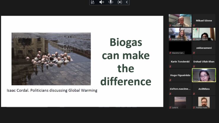219x123 pixels.
Task: Click muted mic icon on Ershad Ullah Khan tile
Action: point(194,67)
